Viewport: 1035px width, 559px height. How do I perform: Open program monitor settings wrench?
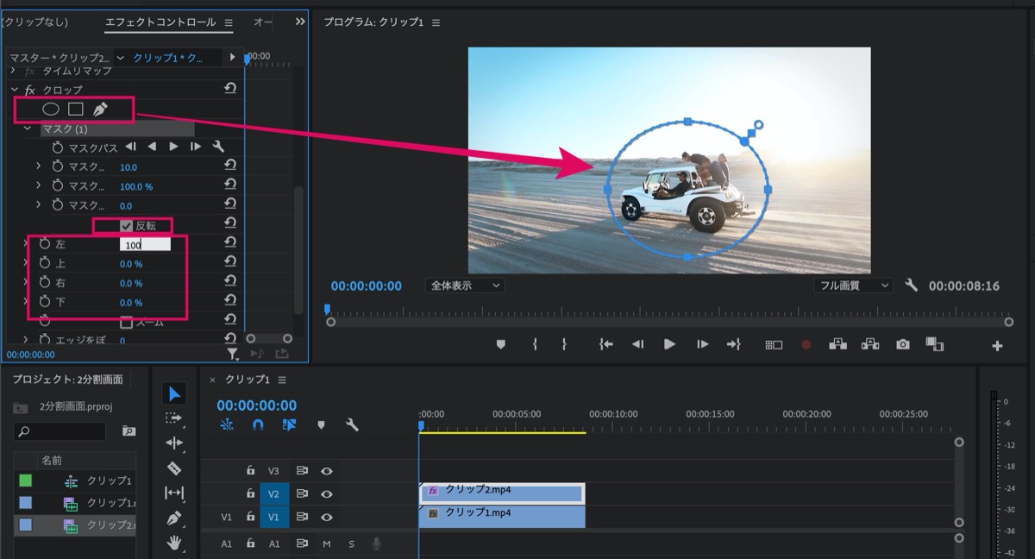912,286
